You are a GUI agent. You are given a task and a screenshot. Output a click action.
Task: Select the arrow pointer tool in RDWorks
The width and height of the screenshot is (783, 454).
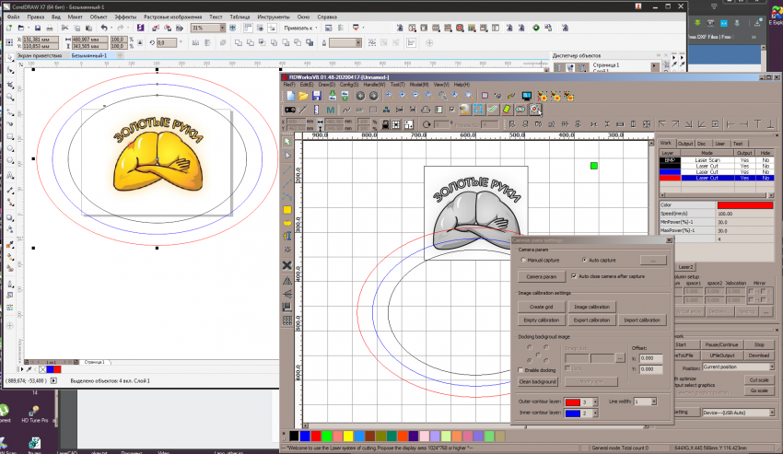(x=287, y=142)
